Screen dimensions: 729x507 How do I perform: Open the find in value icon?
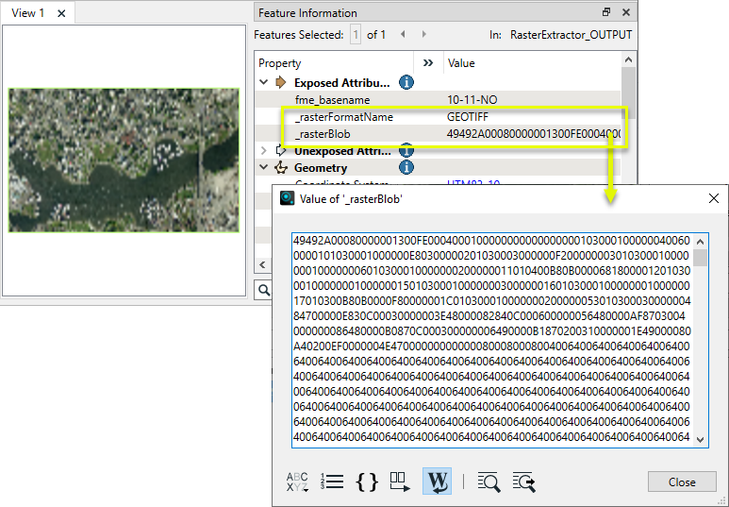[x=489, y=482]
